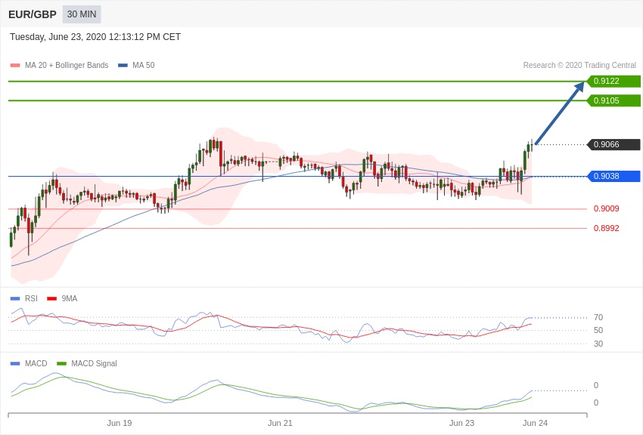Screen dimensions: 643x435
Task: Click the 0.9066 current price tag
Action: click(x=613, y=144)
